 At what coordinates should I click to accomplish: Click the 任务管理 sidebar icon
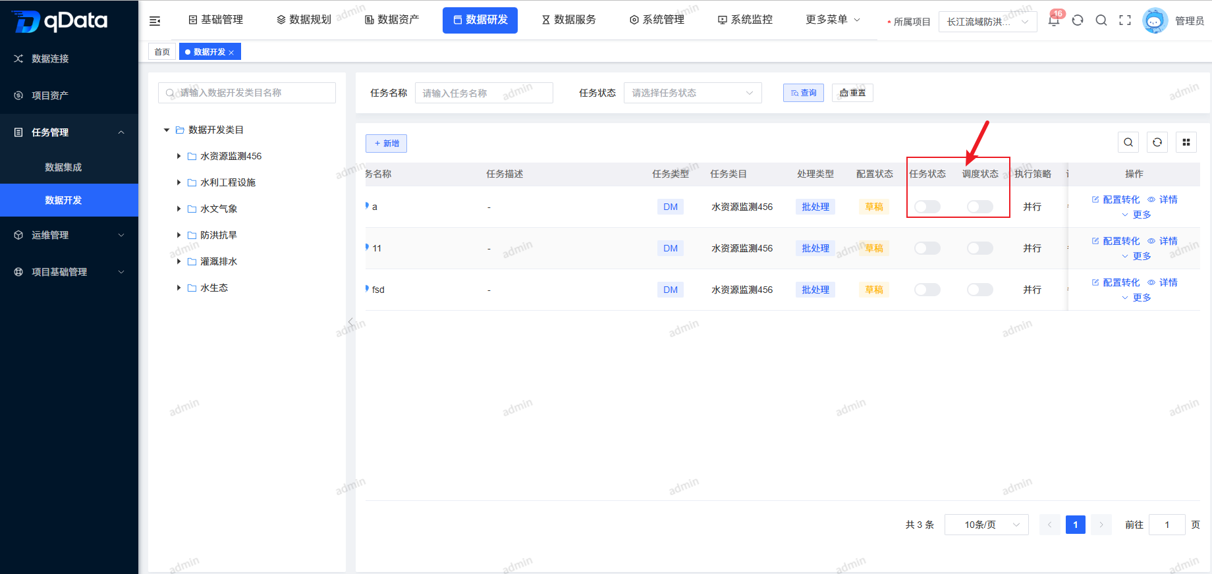(x=18, y=132)
